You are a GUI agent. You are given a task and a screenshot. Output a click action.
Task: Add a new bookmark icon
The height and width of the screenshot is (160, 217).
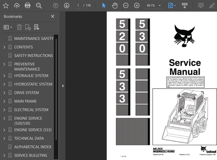pos(28,27)
